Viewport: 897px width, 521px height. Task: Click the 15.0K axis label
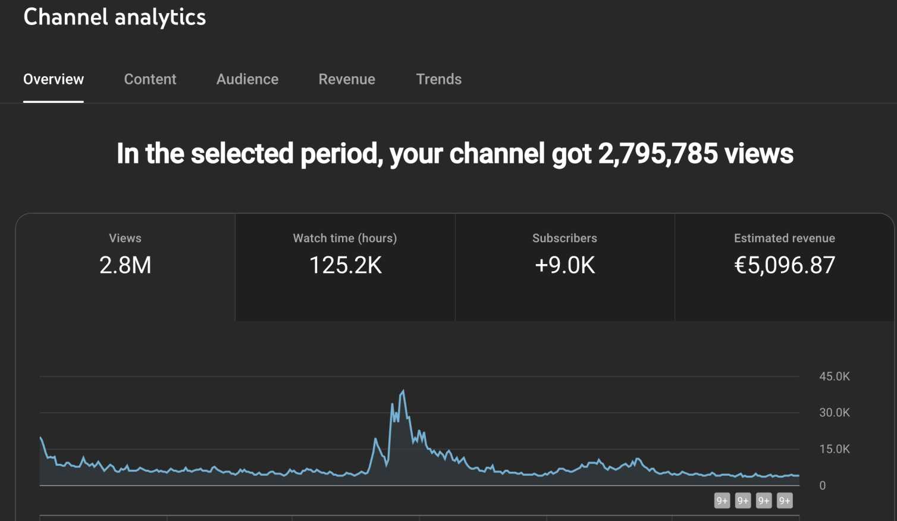pos(835,449)
